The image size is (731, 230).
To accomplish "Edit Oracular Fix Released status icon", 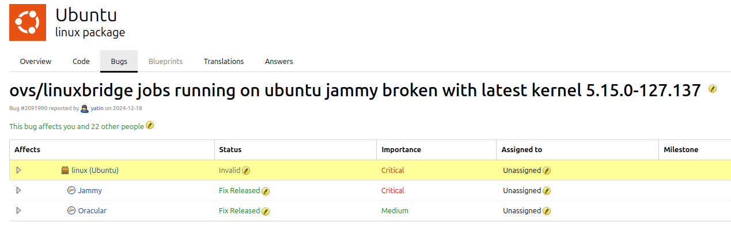I will click(x=266, y=211).
